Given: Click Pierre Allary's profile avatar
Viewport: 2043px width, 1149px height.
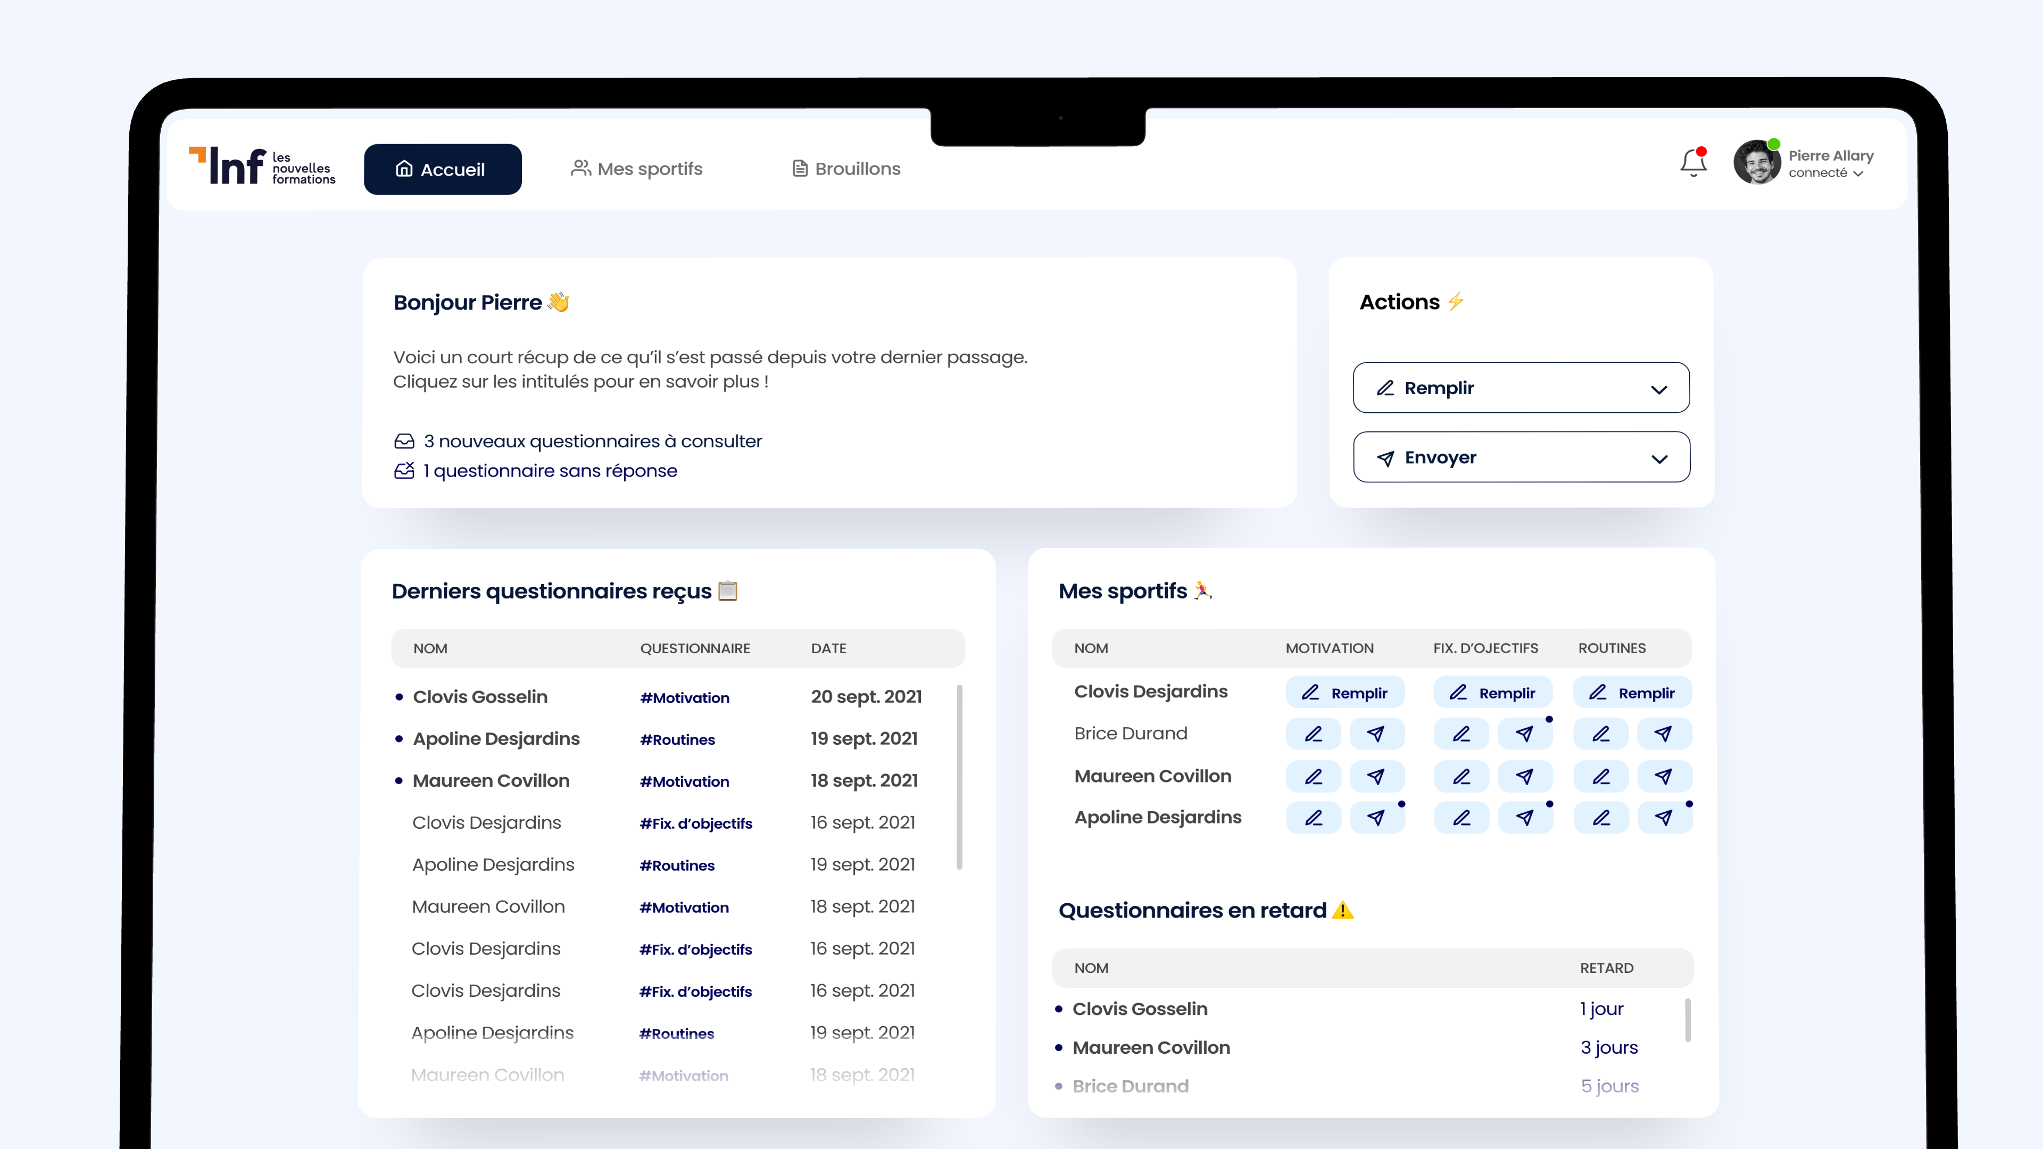Looking at the screenshot, I should pyautogui.click(x=1757, y=163).
